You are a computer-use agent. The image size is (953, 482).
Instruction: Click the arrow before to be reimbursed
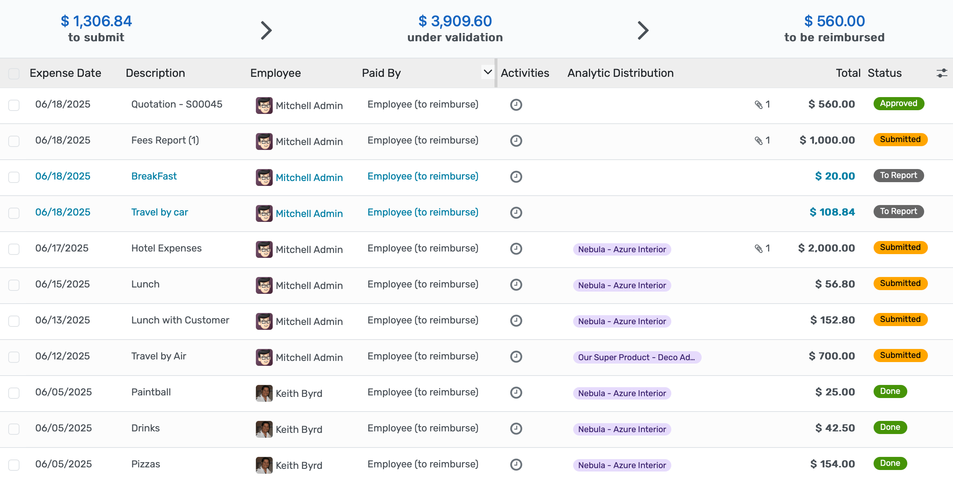coord(643,30)
